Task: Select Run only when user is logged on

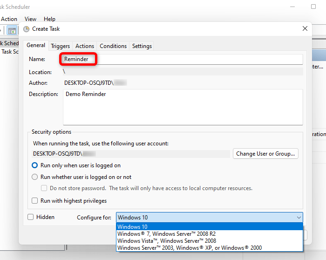Action: tap(34, 165)
